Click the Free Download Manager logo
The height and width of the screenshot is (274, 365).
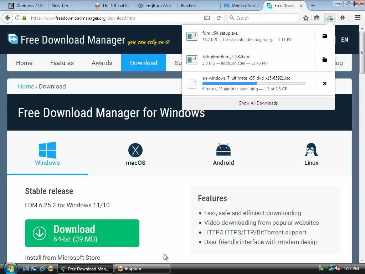(x=67, y=40)
